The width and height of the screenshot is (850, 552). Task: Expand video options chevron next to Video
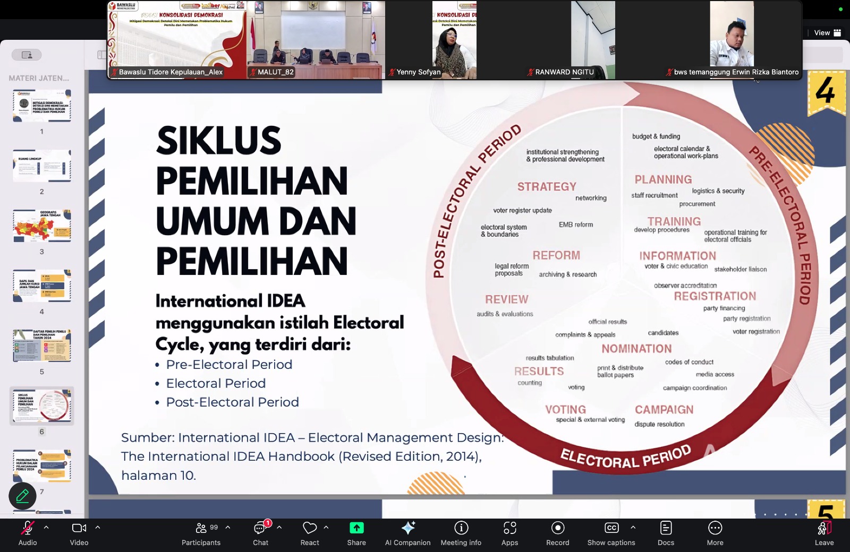click(x=98, y=528)
